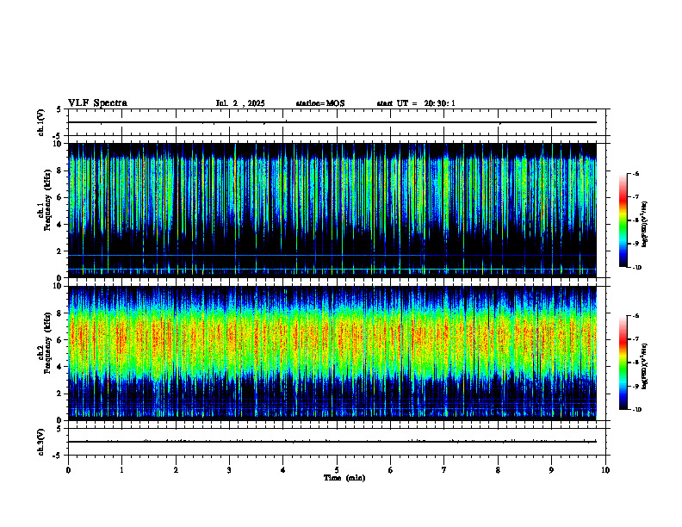The image size is (682, 527).
Task: Click the 8 kHz tick on ch.1 axis
Action: [60, 170]
